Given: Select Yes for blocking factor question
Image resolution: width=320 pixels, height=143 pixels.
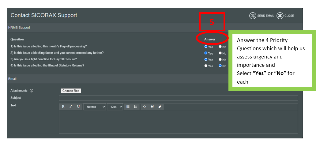Looking at the screenshot, I should pos(206,53).
